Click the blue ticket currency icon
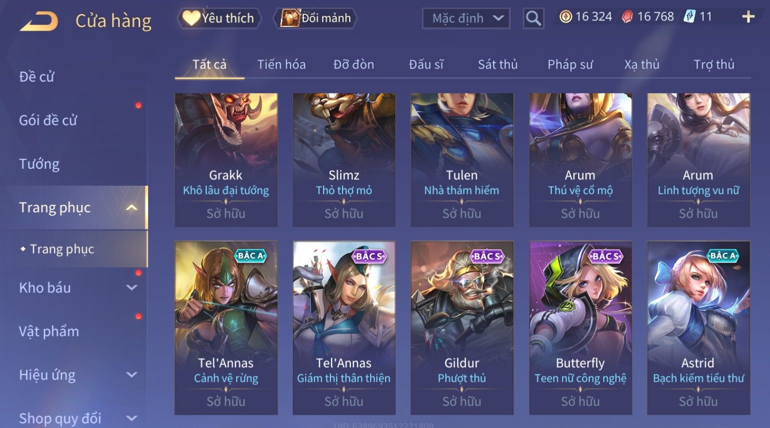This screenshot has height=428, width=770. click(x=690, y=17)
